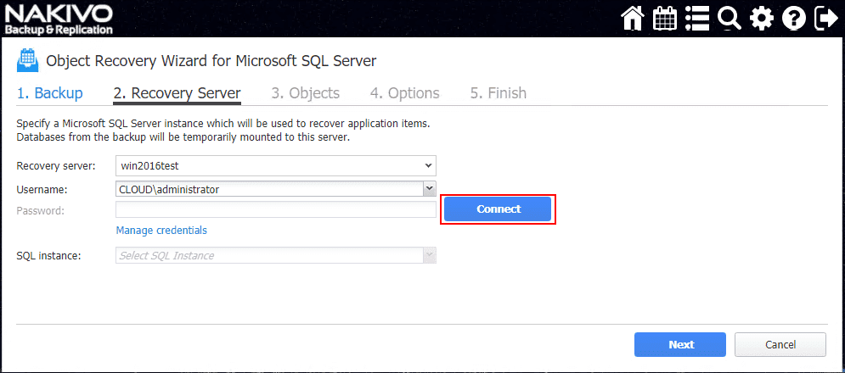Screen dimensions: 845x373
Task: Click the Log out icon
Action: coord(825,18)
